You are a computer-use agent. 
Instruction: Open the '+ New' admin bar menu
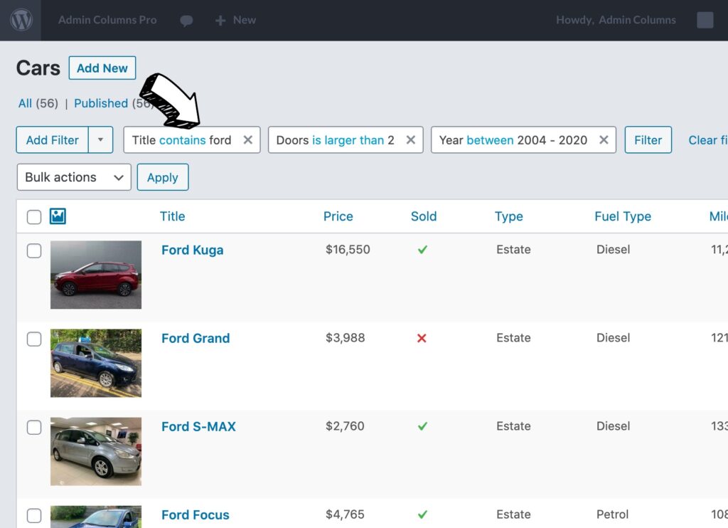pyautogui.click(x=235, y=20)
